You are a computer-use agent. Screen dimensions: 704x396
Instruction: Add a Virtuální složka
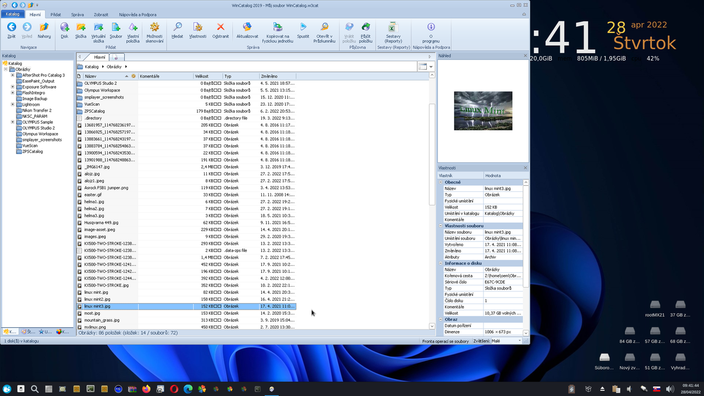[x=98, y=27]
